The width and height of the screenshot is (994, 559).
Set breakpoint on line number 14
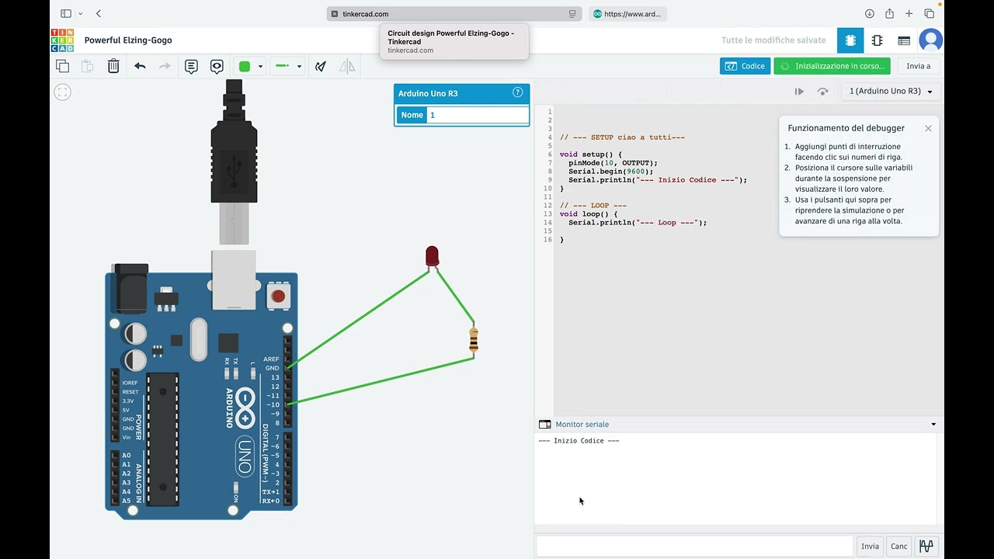pyautogui.click(x=548, y=223)
